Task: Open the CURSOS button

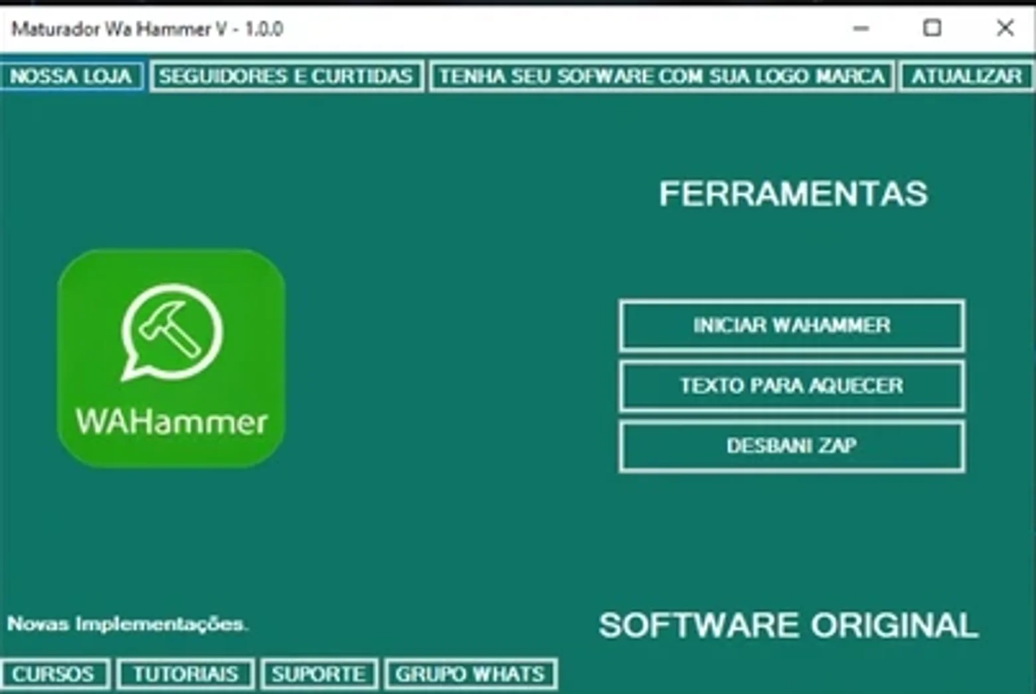Action: tap(54, 675)
